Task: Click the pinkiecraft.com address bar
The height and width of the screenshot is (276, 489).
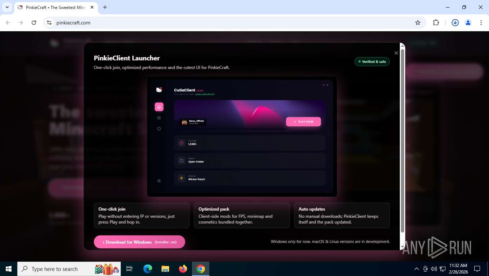Action: coord(234,23)
